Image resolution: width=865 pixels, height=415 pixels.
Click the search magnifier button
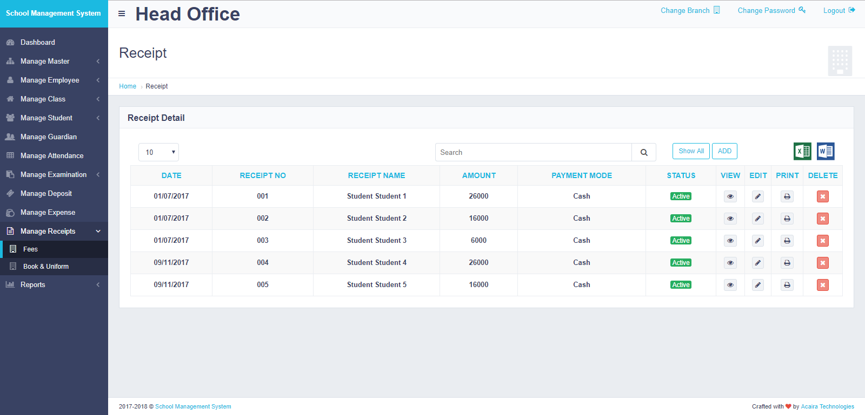pyautogui.click(x=644, y=153)
